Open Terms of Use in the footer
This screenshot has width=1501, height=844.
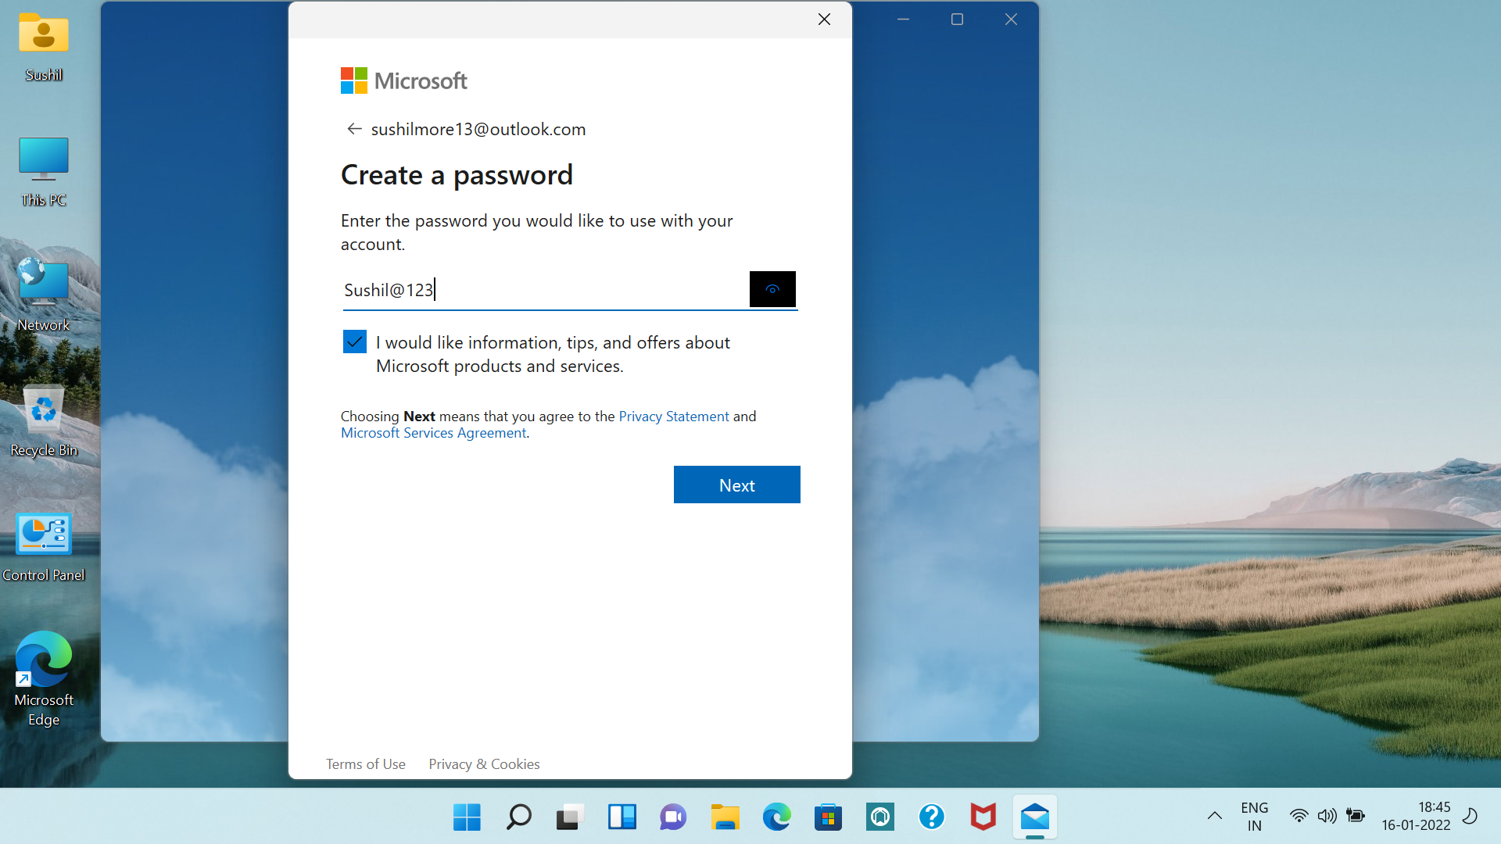coord(365,764)
